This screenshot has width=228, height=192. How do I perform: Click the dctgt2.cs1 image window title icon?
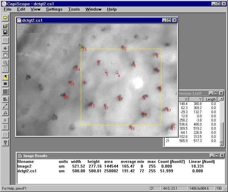point(19,20)
